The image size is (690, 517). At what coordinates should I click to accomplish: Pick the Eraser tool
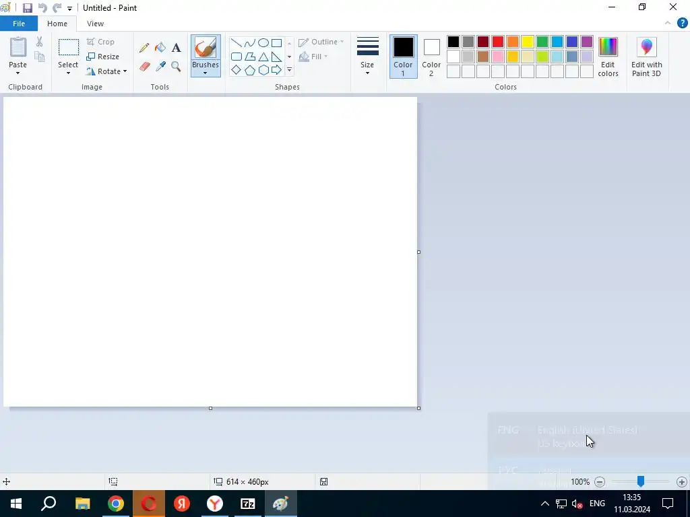pyautogui.click(x=144, y=67)
